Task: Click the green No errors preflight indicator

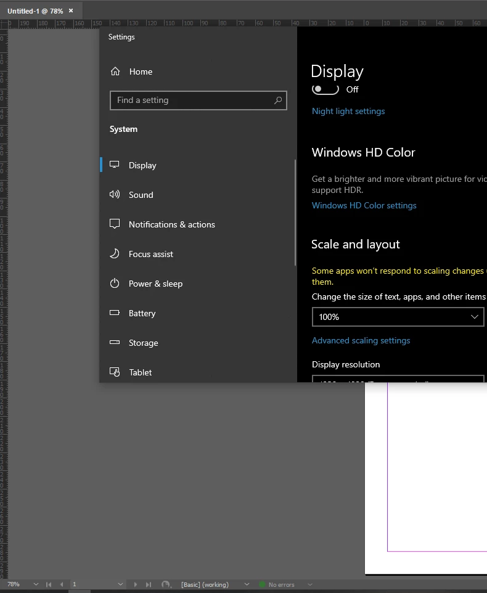Action: 261,584
